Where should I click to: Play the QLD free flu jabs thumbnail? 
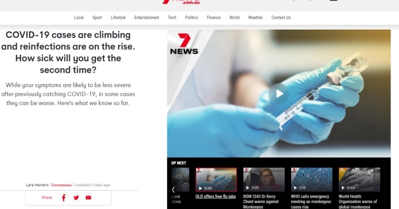[x=216, y=179]
